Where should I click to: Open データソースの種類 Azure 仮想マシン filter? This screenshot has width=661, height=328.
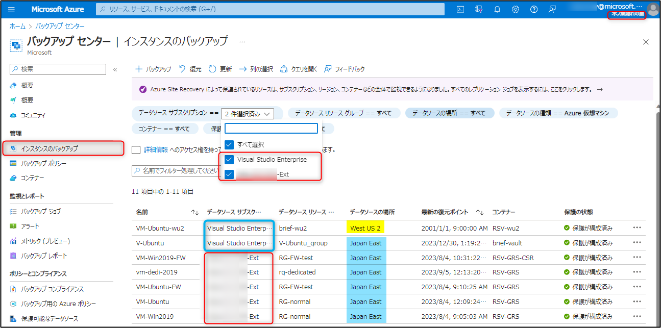[x=558, y=113]
